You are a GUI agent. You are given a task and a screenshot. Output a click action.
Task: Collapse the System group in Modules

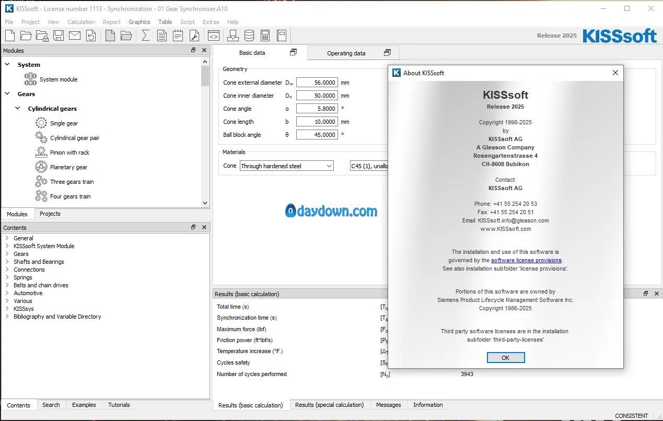click(x=7, y=65)
